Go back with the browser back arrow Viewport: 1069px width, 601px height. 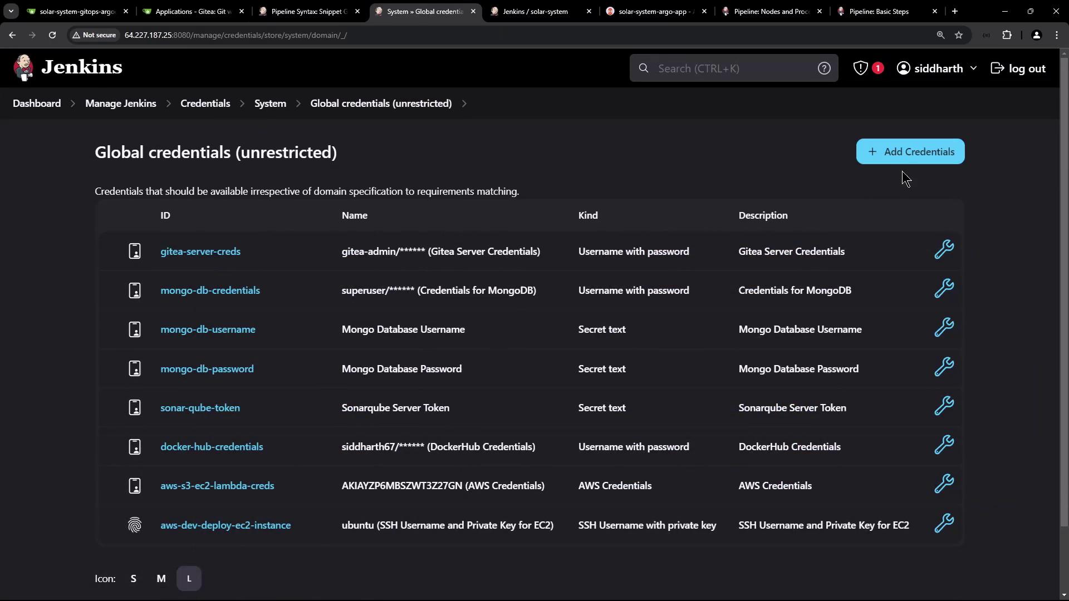(x=12, y=35)
